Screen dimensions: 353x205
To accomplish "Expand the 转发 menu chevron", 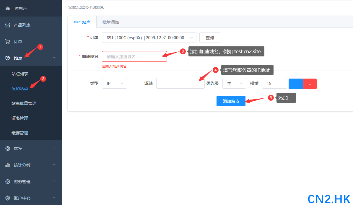I will (54, 148).
